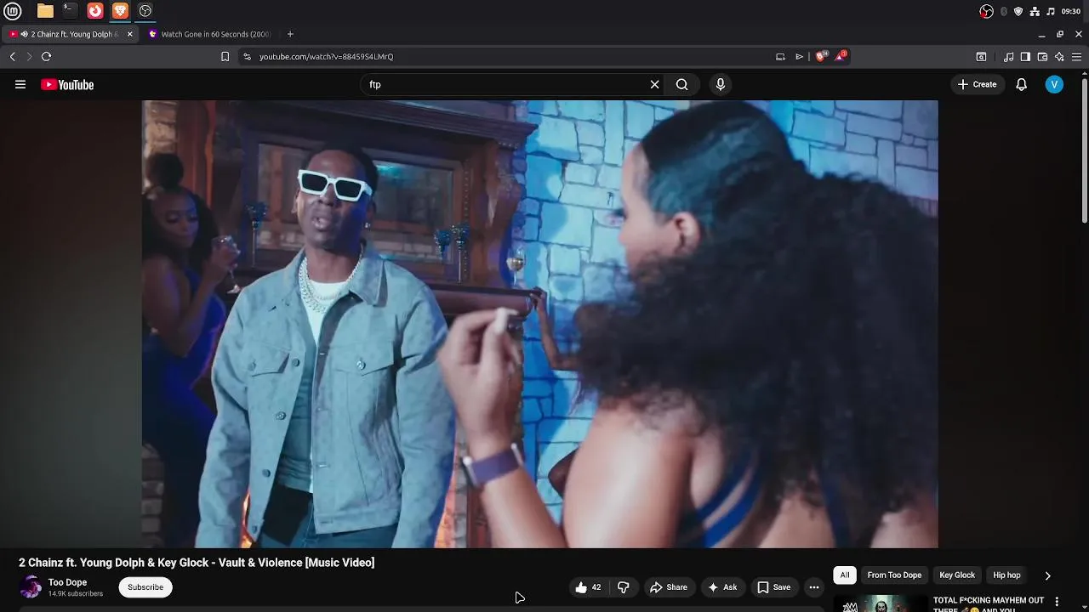Open options for TOTAL F*CKING MAYHEM video
This screenshot has width=1089, height=612.
click(1057, 602)
